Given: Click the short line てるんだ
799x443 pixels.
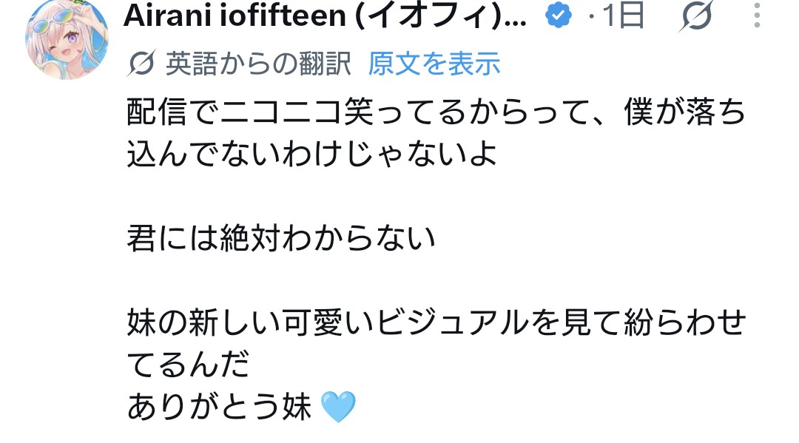Looking at the screenshot, I should tap(188, 365).
